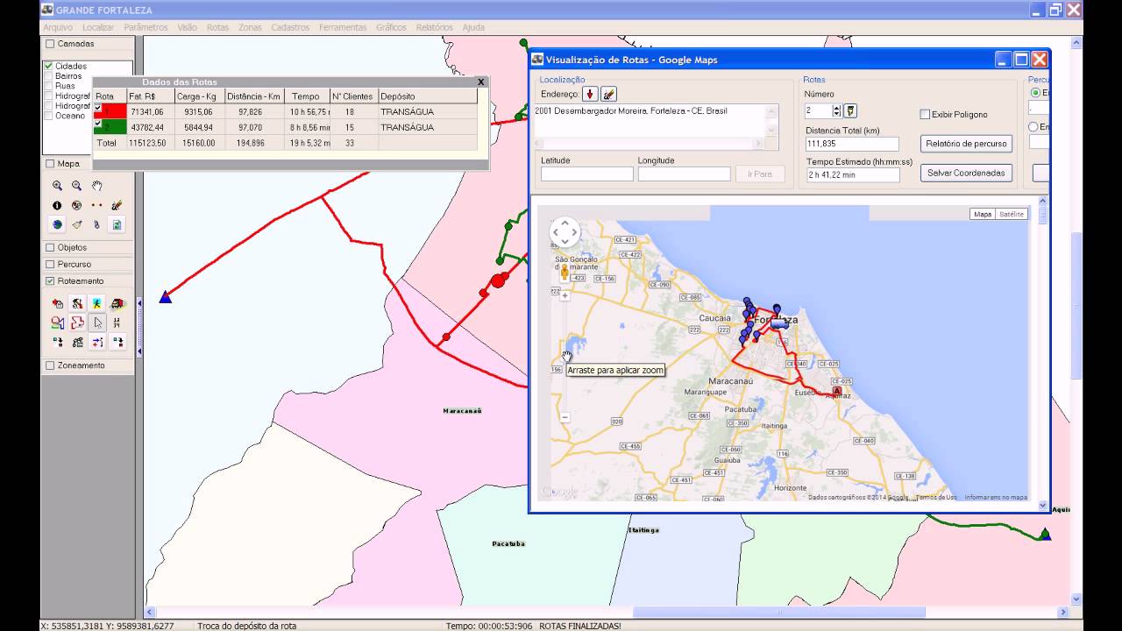The height and width of the screenshot is (631, 1122).
Task: Enable the Oceano layer checkbox
Action: (49, 116)
